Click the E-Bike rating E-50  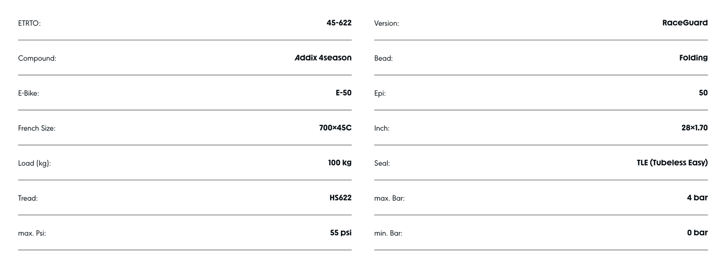click(344, 93)
